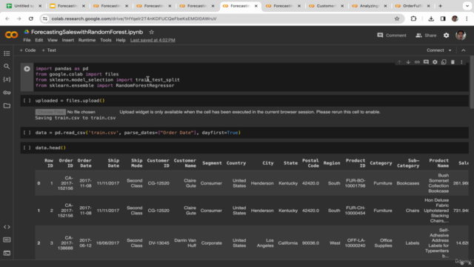Toggle browser side panel icon
This screenshot has height=267, width=474.
click(x=443, y=19)
